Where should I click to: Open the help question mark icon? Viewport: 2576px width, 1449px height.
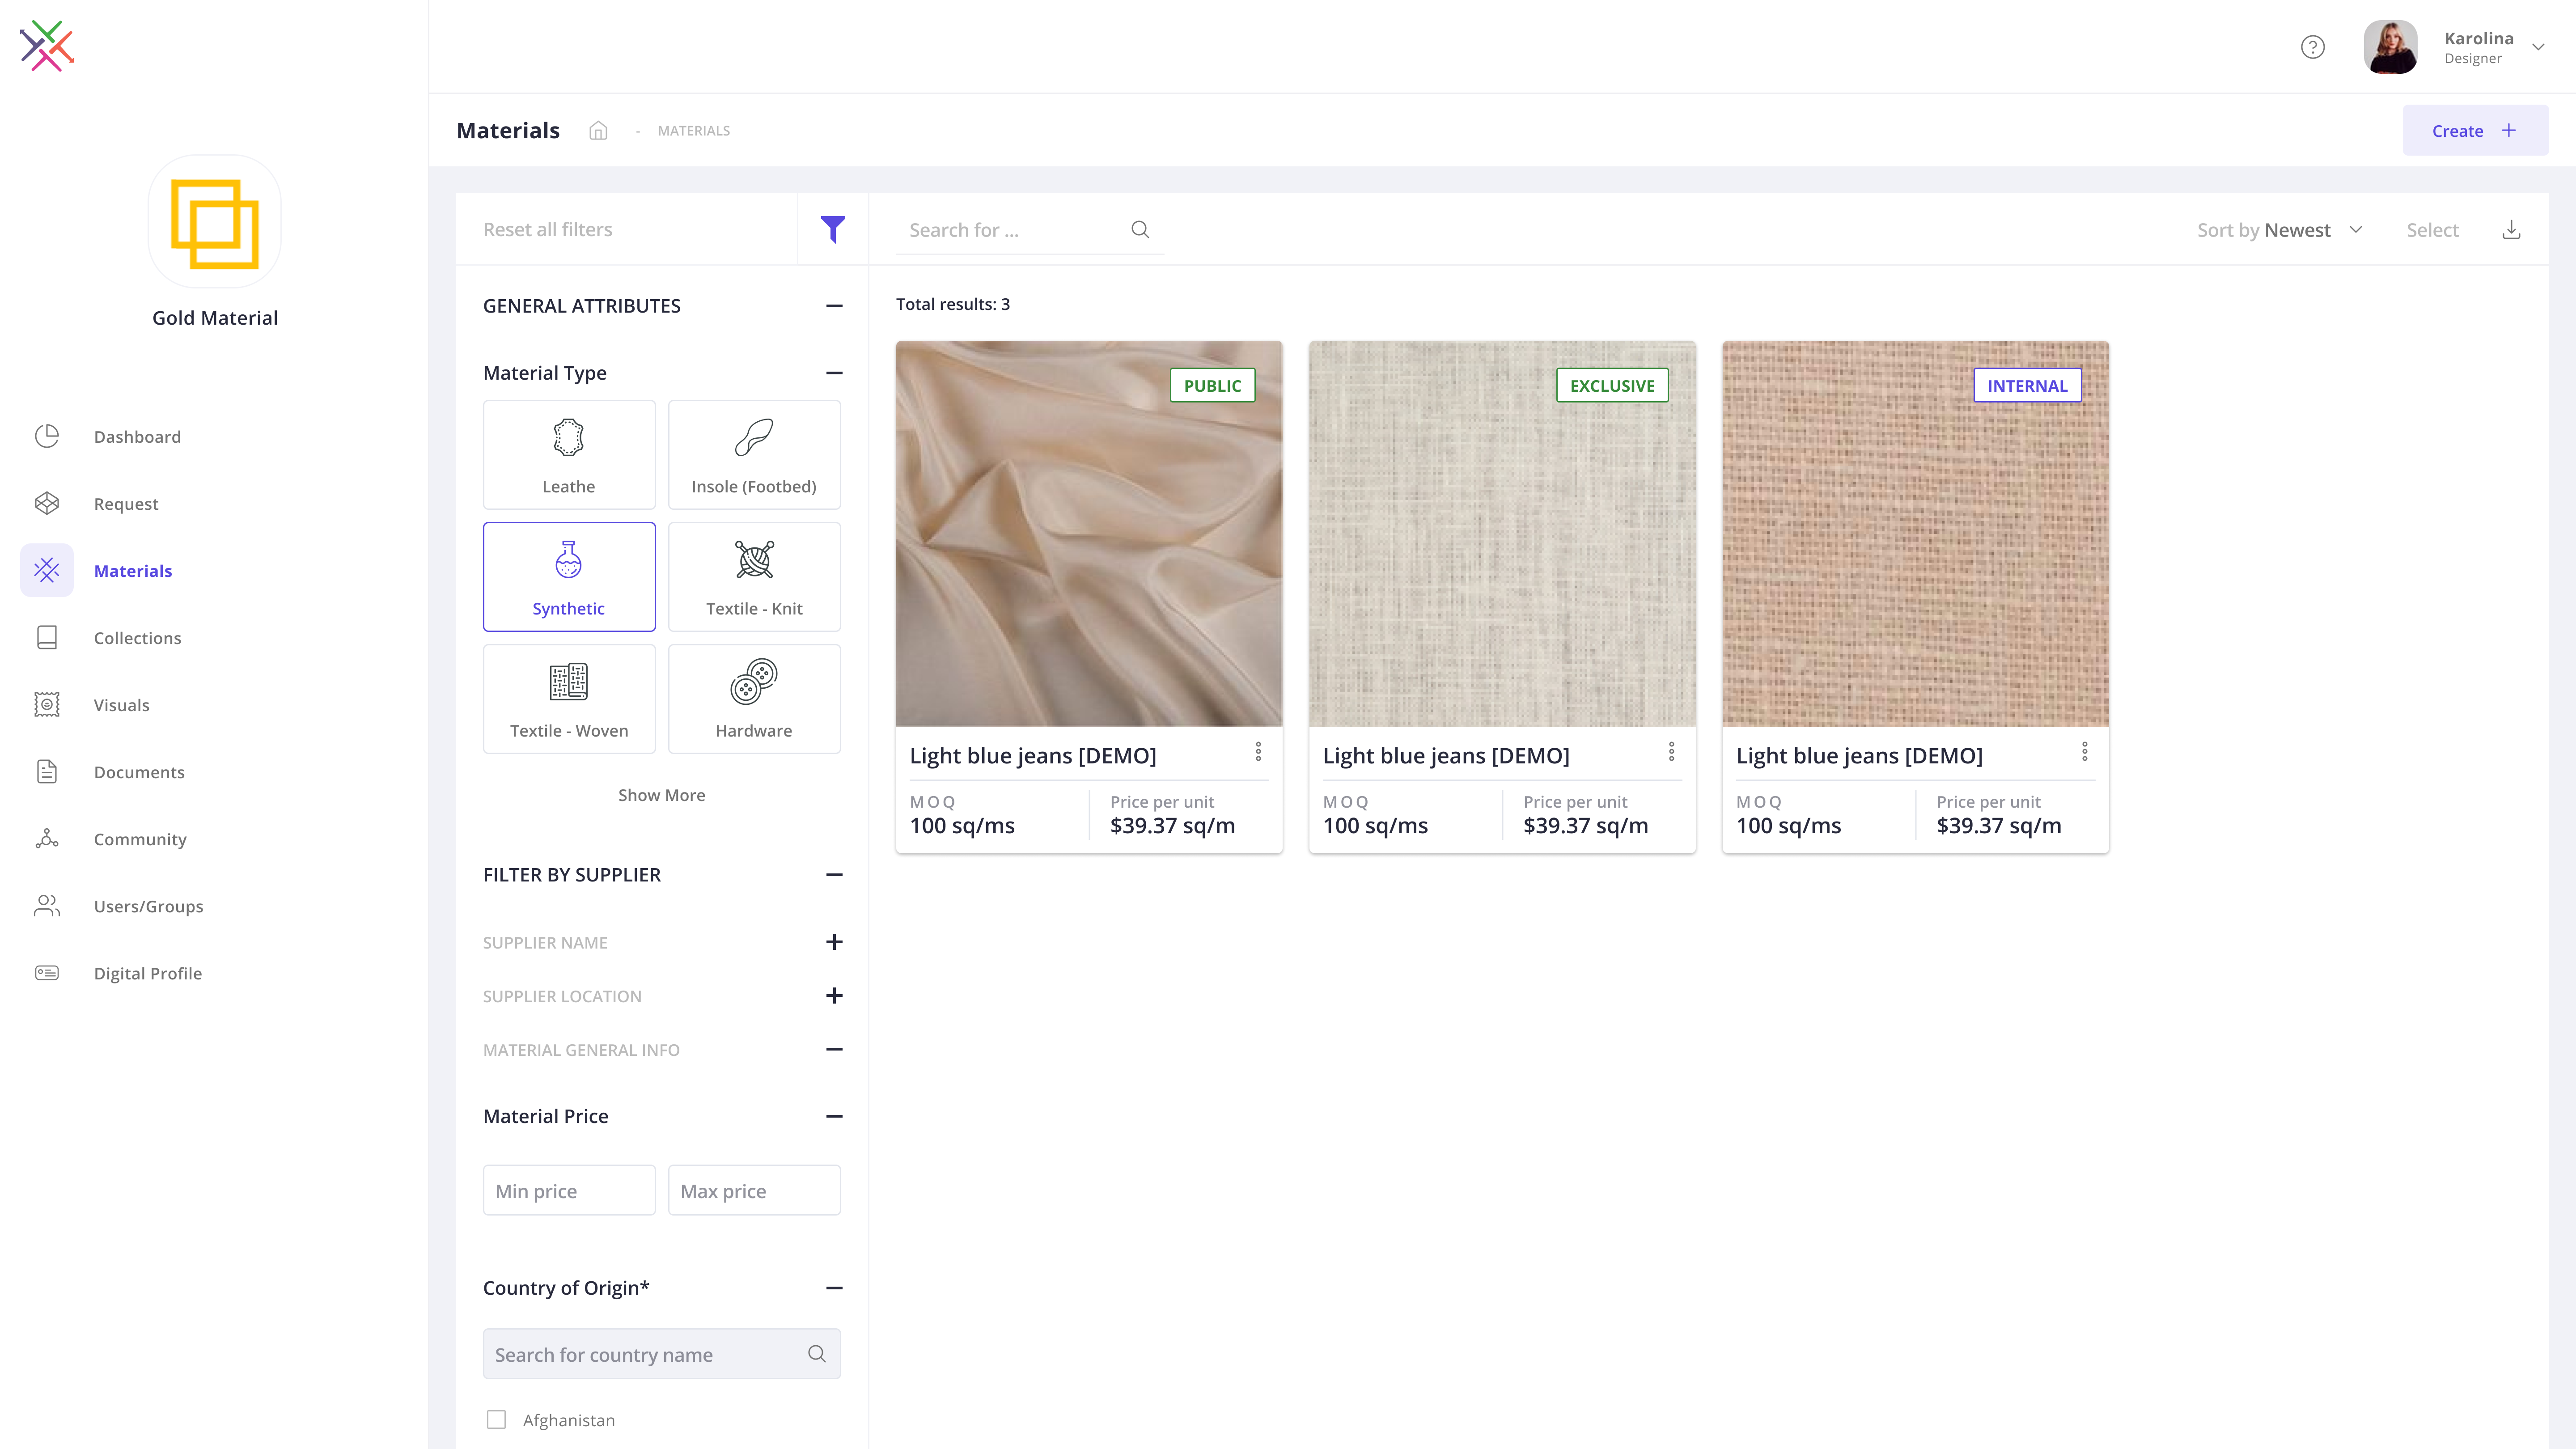[2312, 47]
